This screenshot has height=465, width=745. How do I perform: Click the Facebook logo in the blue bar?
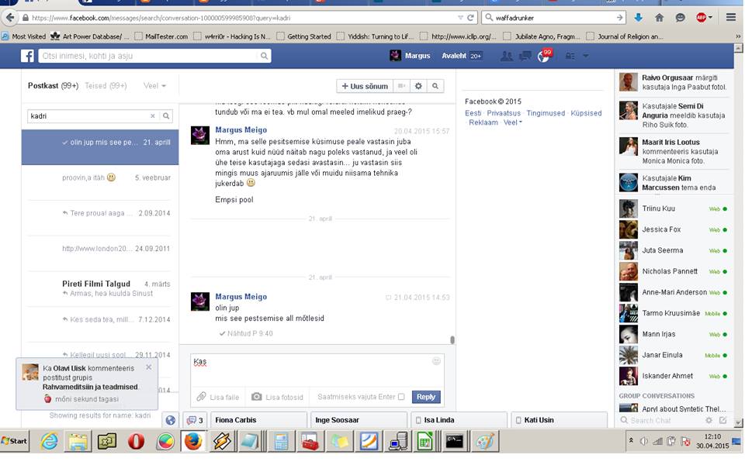coord(27,56)
